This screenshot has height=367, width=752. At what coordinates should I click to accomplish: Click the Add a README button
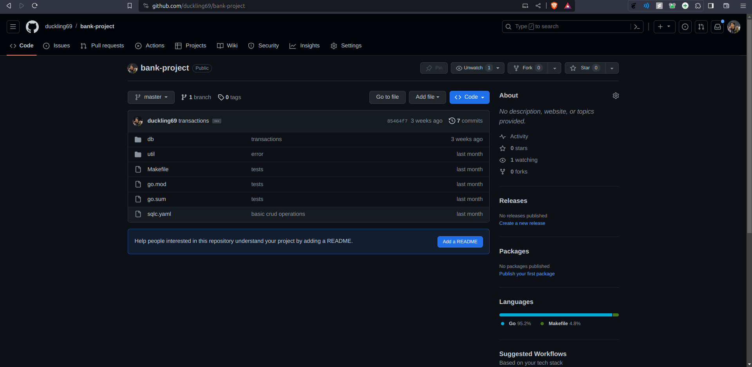460,242
